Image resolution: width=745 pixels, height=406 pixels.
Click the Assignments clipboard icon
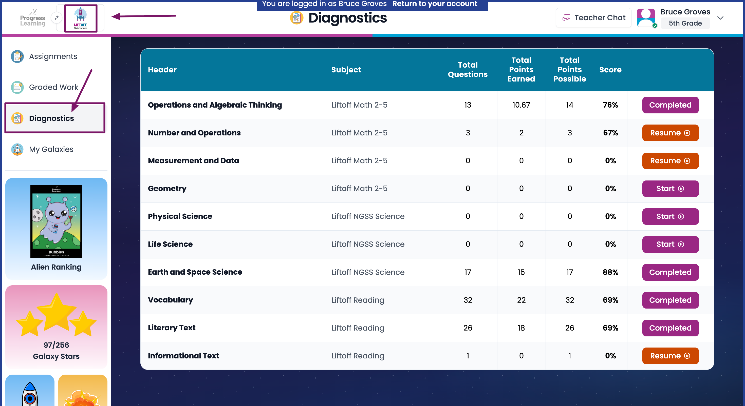(x=17, y=56)
